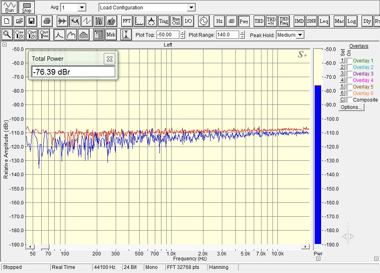Viewport: 380px width, 273px height.
Task: Click the magnifier zoom icon
Action: [x=7, y=35]
